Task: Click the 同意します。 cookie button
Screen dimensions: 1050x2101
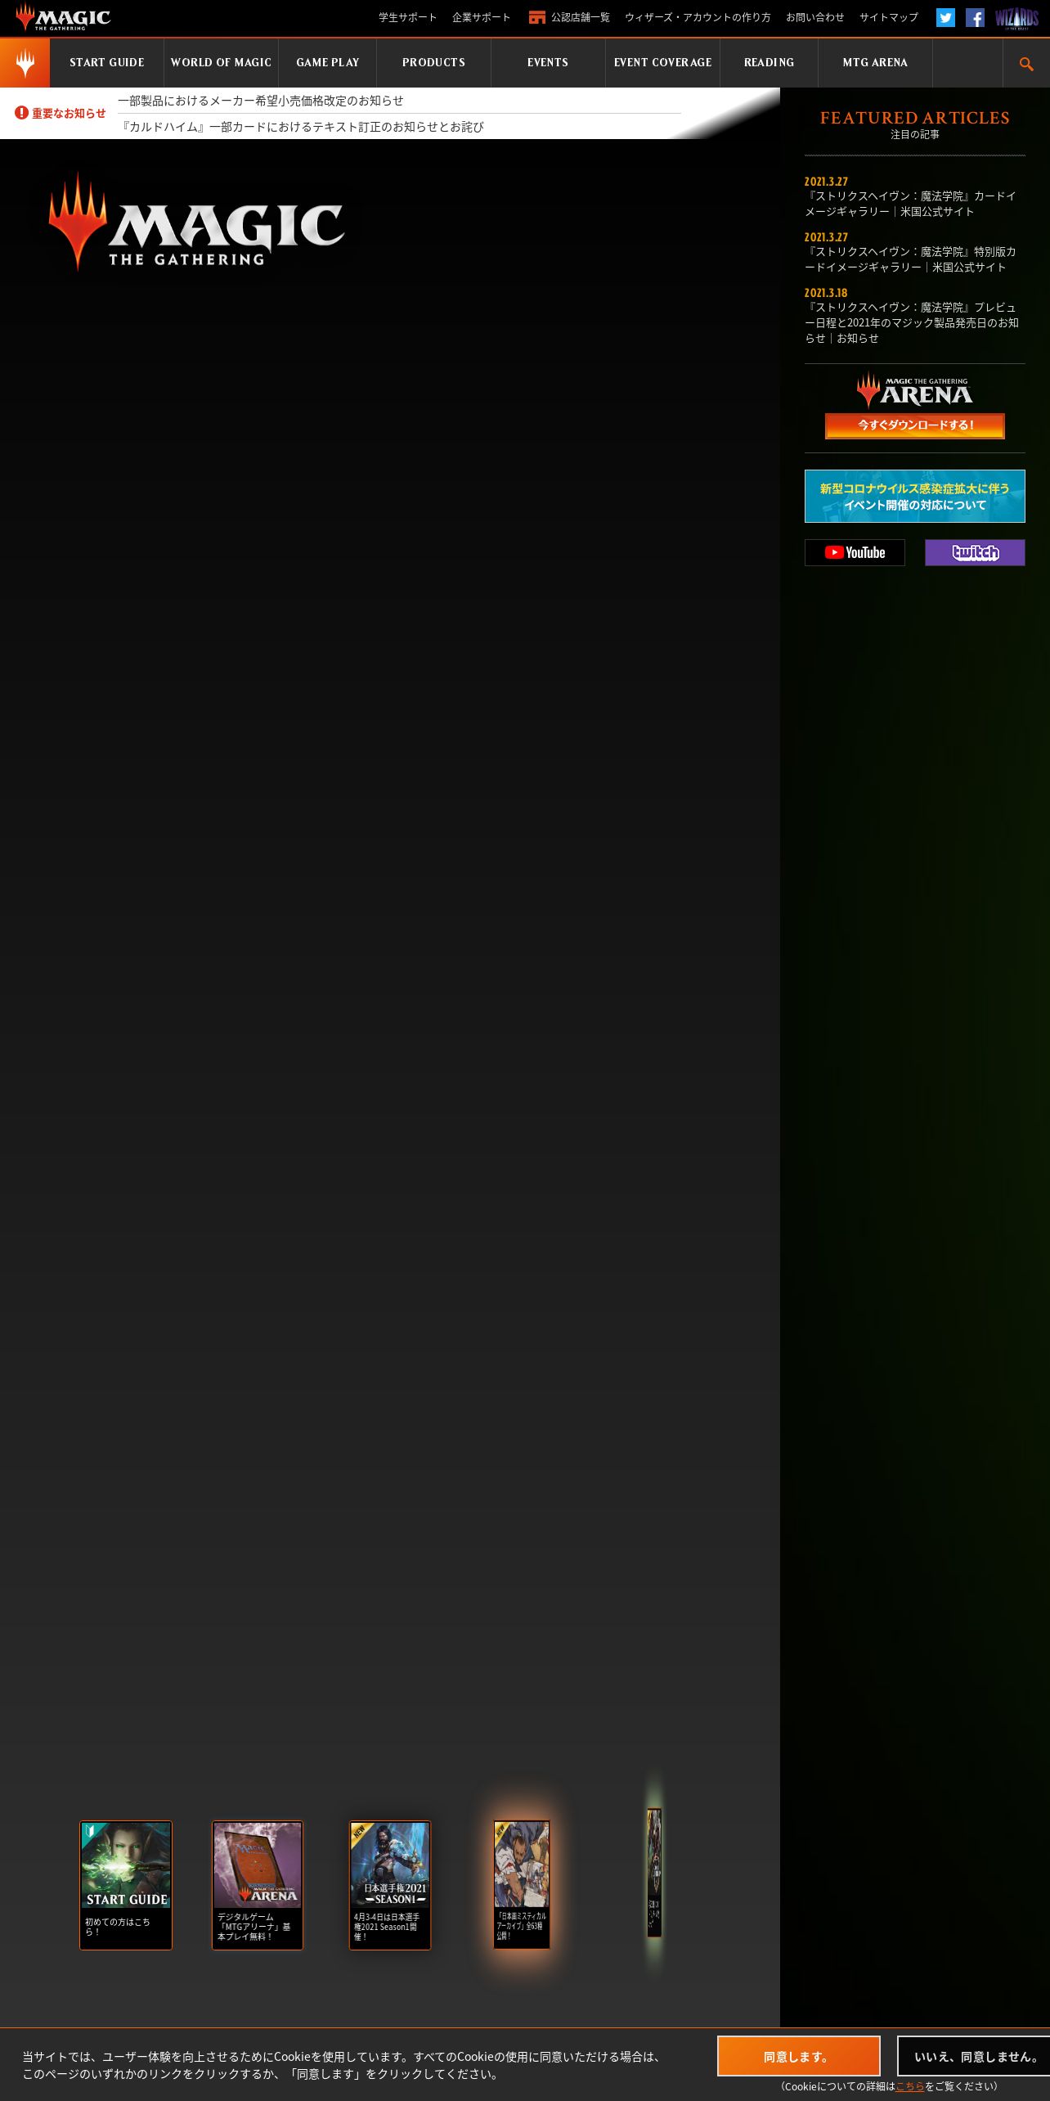Action: coord(798,2056)
